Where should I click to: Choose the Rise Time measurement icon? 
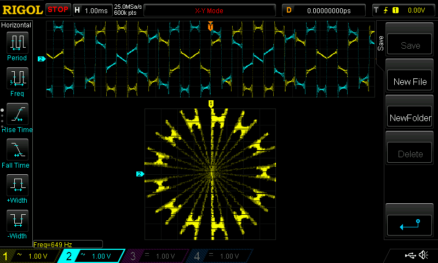tap(17, 114)
